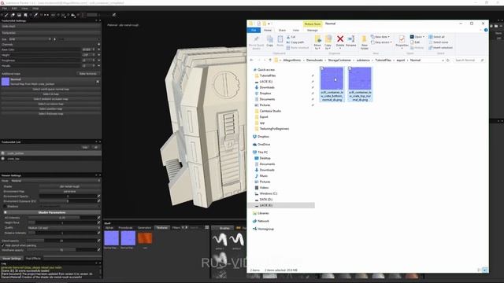This screenshot has height=283, width=504.
Task: Click pencil icon next to Stencil opacity
Action: (x=98, y=241)
